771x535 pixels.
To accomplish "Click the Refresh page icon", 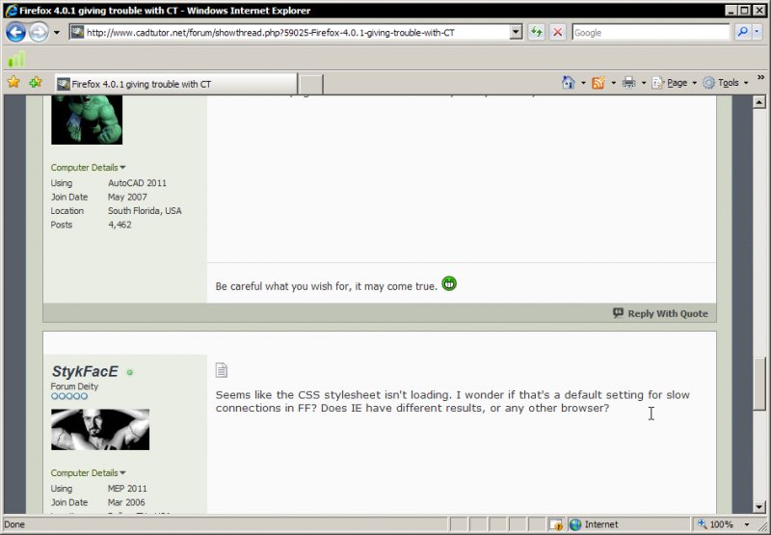I will 537,33.
